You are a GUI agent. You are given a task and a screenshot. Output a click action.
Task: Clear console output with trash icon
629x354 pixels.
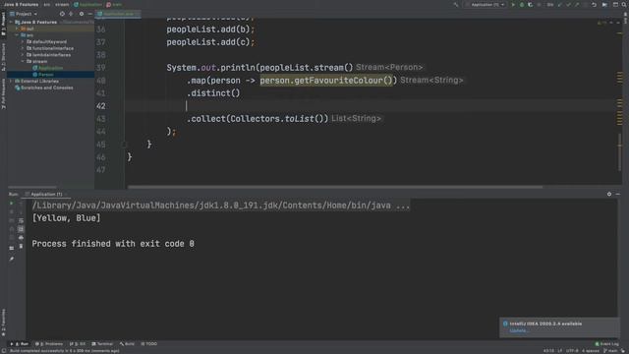21,246
